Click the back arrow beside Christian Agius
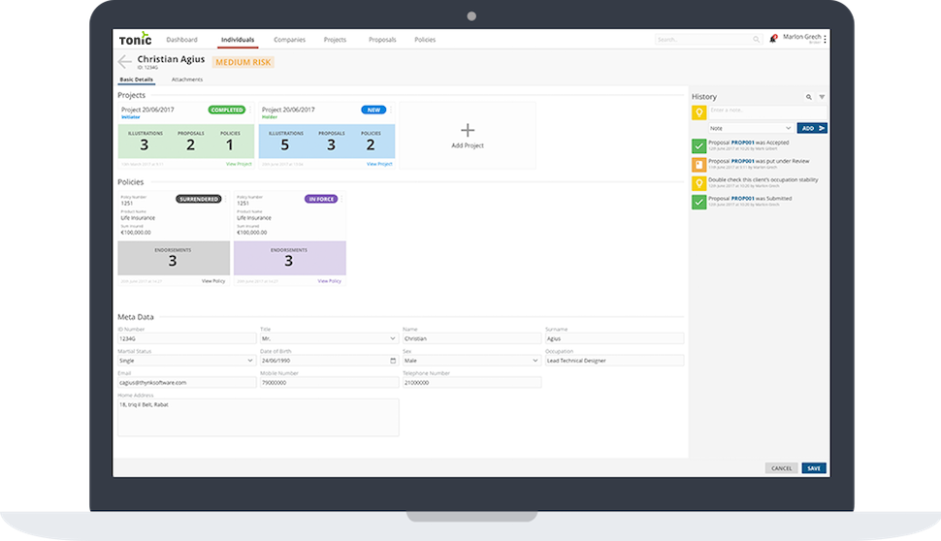The width and height of the screenshot is (941, 541). click(124, 63)
